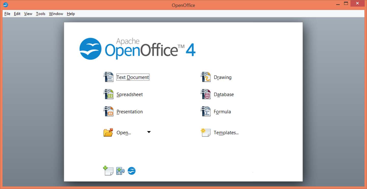This screenshot has width=367, height=189.
Task: Click the Database icon
Action: click(206, 94)
